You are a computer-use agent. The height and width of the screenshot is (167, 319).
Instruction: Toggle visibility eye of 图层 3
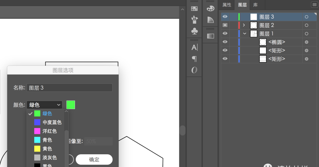click(225, 17)
